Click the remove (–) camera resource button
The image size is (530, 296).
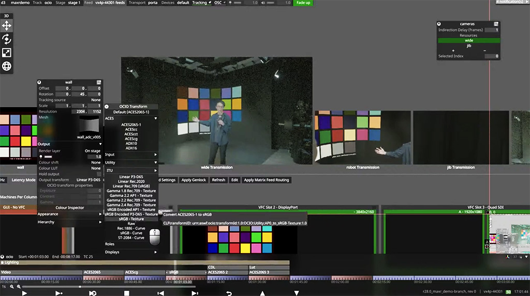coord(484,51)
